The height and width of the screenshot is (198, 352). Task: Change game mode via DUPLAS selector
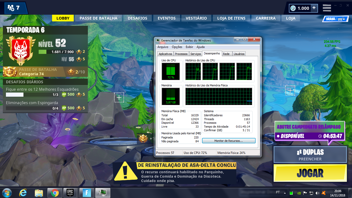tap(310, 155)
